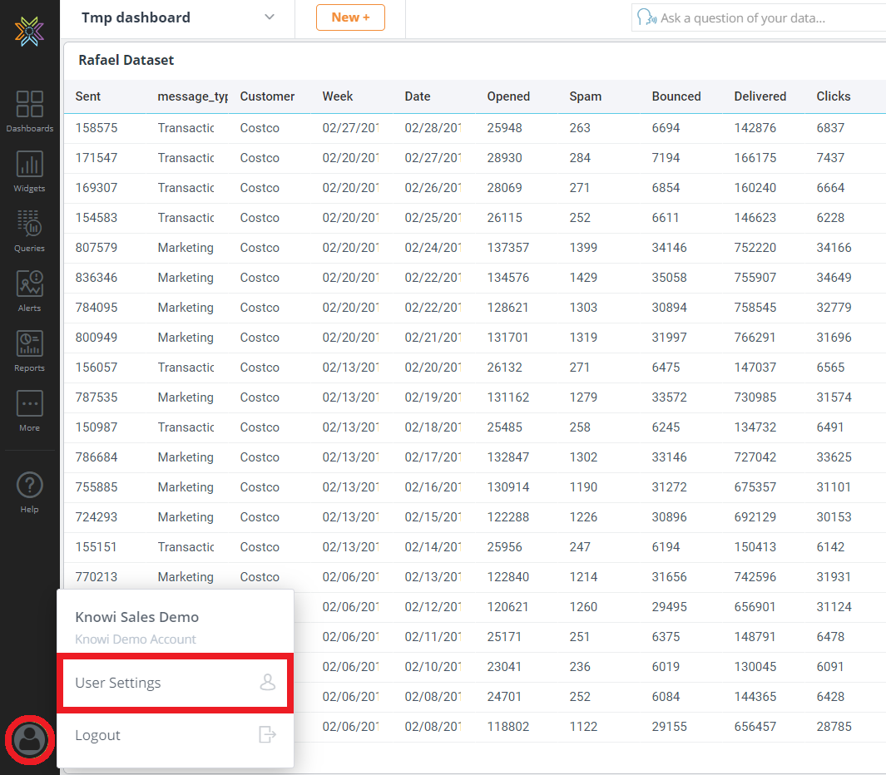Click the Delivered column header
Viewport: 886px width, 775px height.
(x=760, y=96)
